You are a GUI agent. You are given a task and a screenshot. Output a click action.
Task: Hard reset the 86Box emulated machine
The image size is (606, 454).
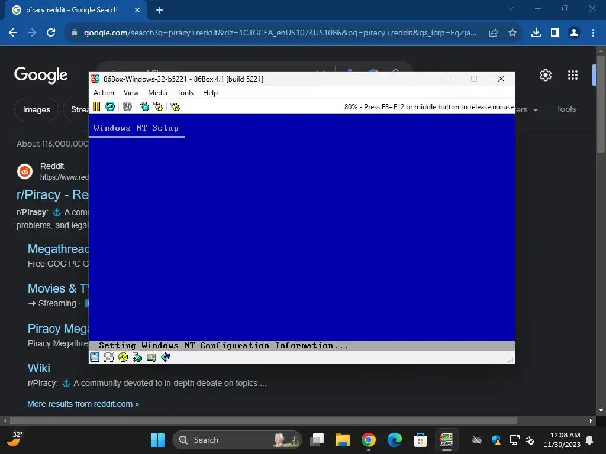pos(110,106)
